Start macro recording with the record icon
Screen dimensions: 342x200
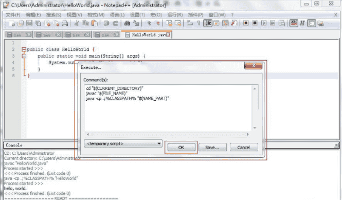tap(246, 23)
